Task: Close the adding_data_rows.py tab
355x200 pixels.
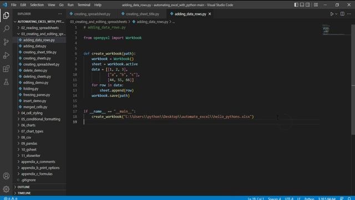Action: point(210,14)
